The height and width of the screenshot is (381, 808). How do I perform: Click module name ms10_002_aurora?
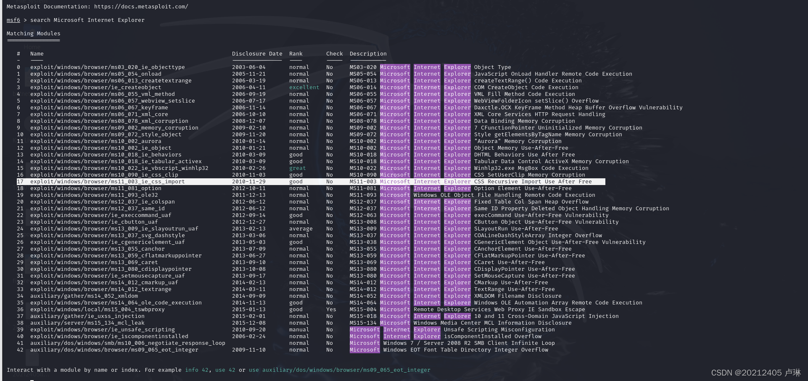click(x=96, y=141)
